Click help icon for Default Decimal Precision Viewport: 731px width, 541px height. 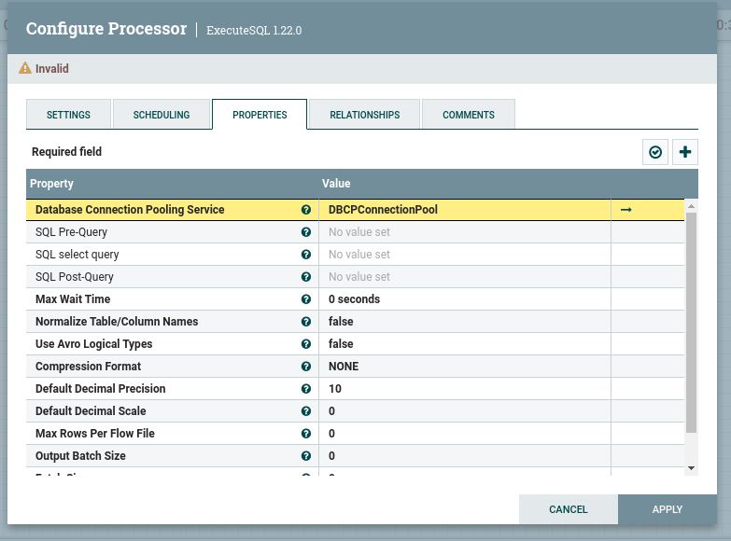[x=306, y=389]
